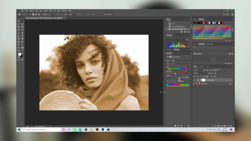Screen dimensions: 251x141
Task: Choose Intersect with selection mode icon
Action: point(39,14)
